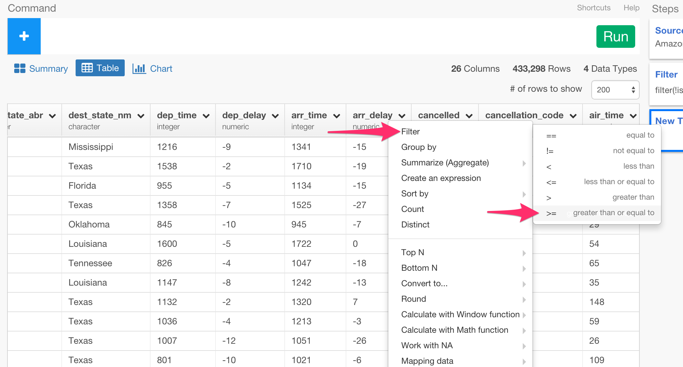Select Filter from the column menu
The height and width of the screenshot is (367, 683).
click(410, 131)
